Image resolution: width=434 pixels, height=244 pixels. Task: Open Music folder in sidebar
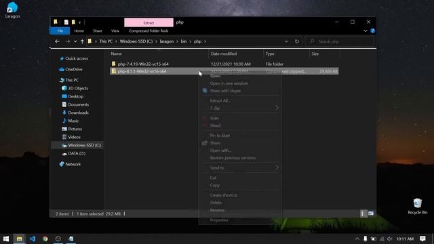tap(71, 121)
